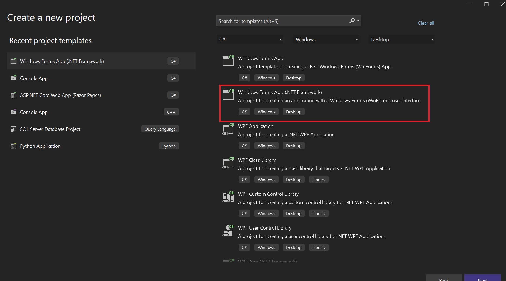The width and height of the screenshot is (506, 281).
Task: Click the Query Language tag
Action: tap(160, 129)
